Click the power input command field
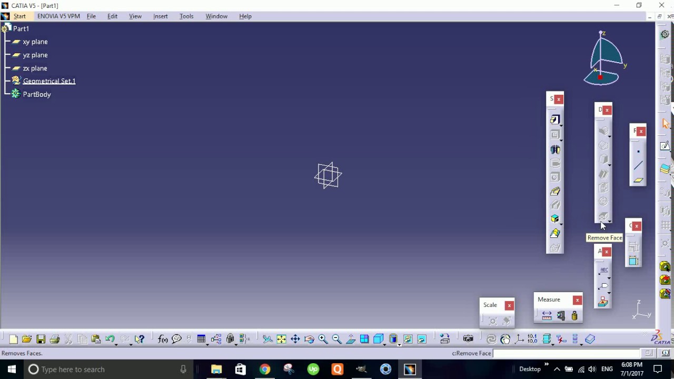The width and height of the screenshot is (674, 379). click(566, 354)
